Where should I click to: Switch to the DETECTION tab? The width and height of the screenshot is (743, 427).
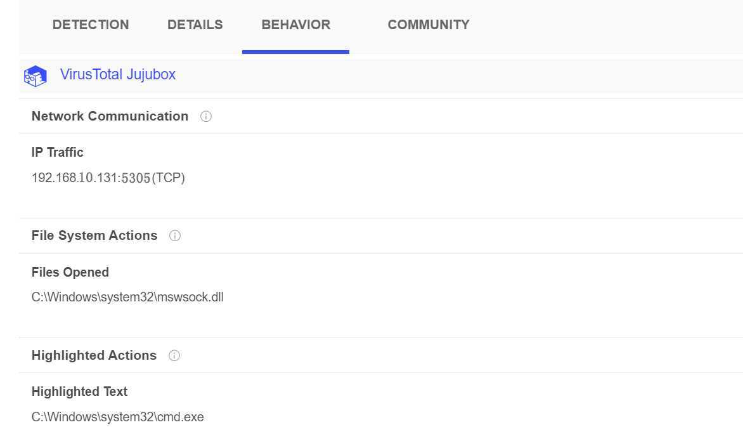click(x=91, y=25)
